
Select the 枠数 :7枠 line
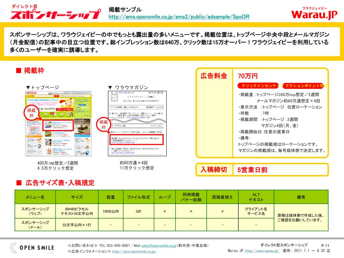(x=254, y=113)
